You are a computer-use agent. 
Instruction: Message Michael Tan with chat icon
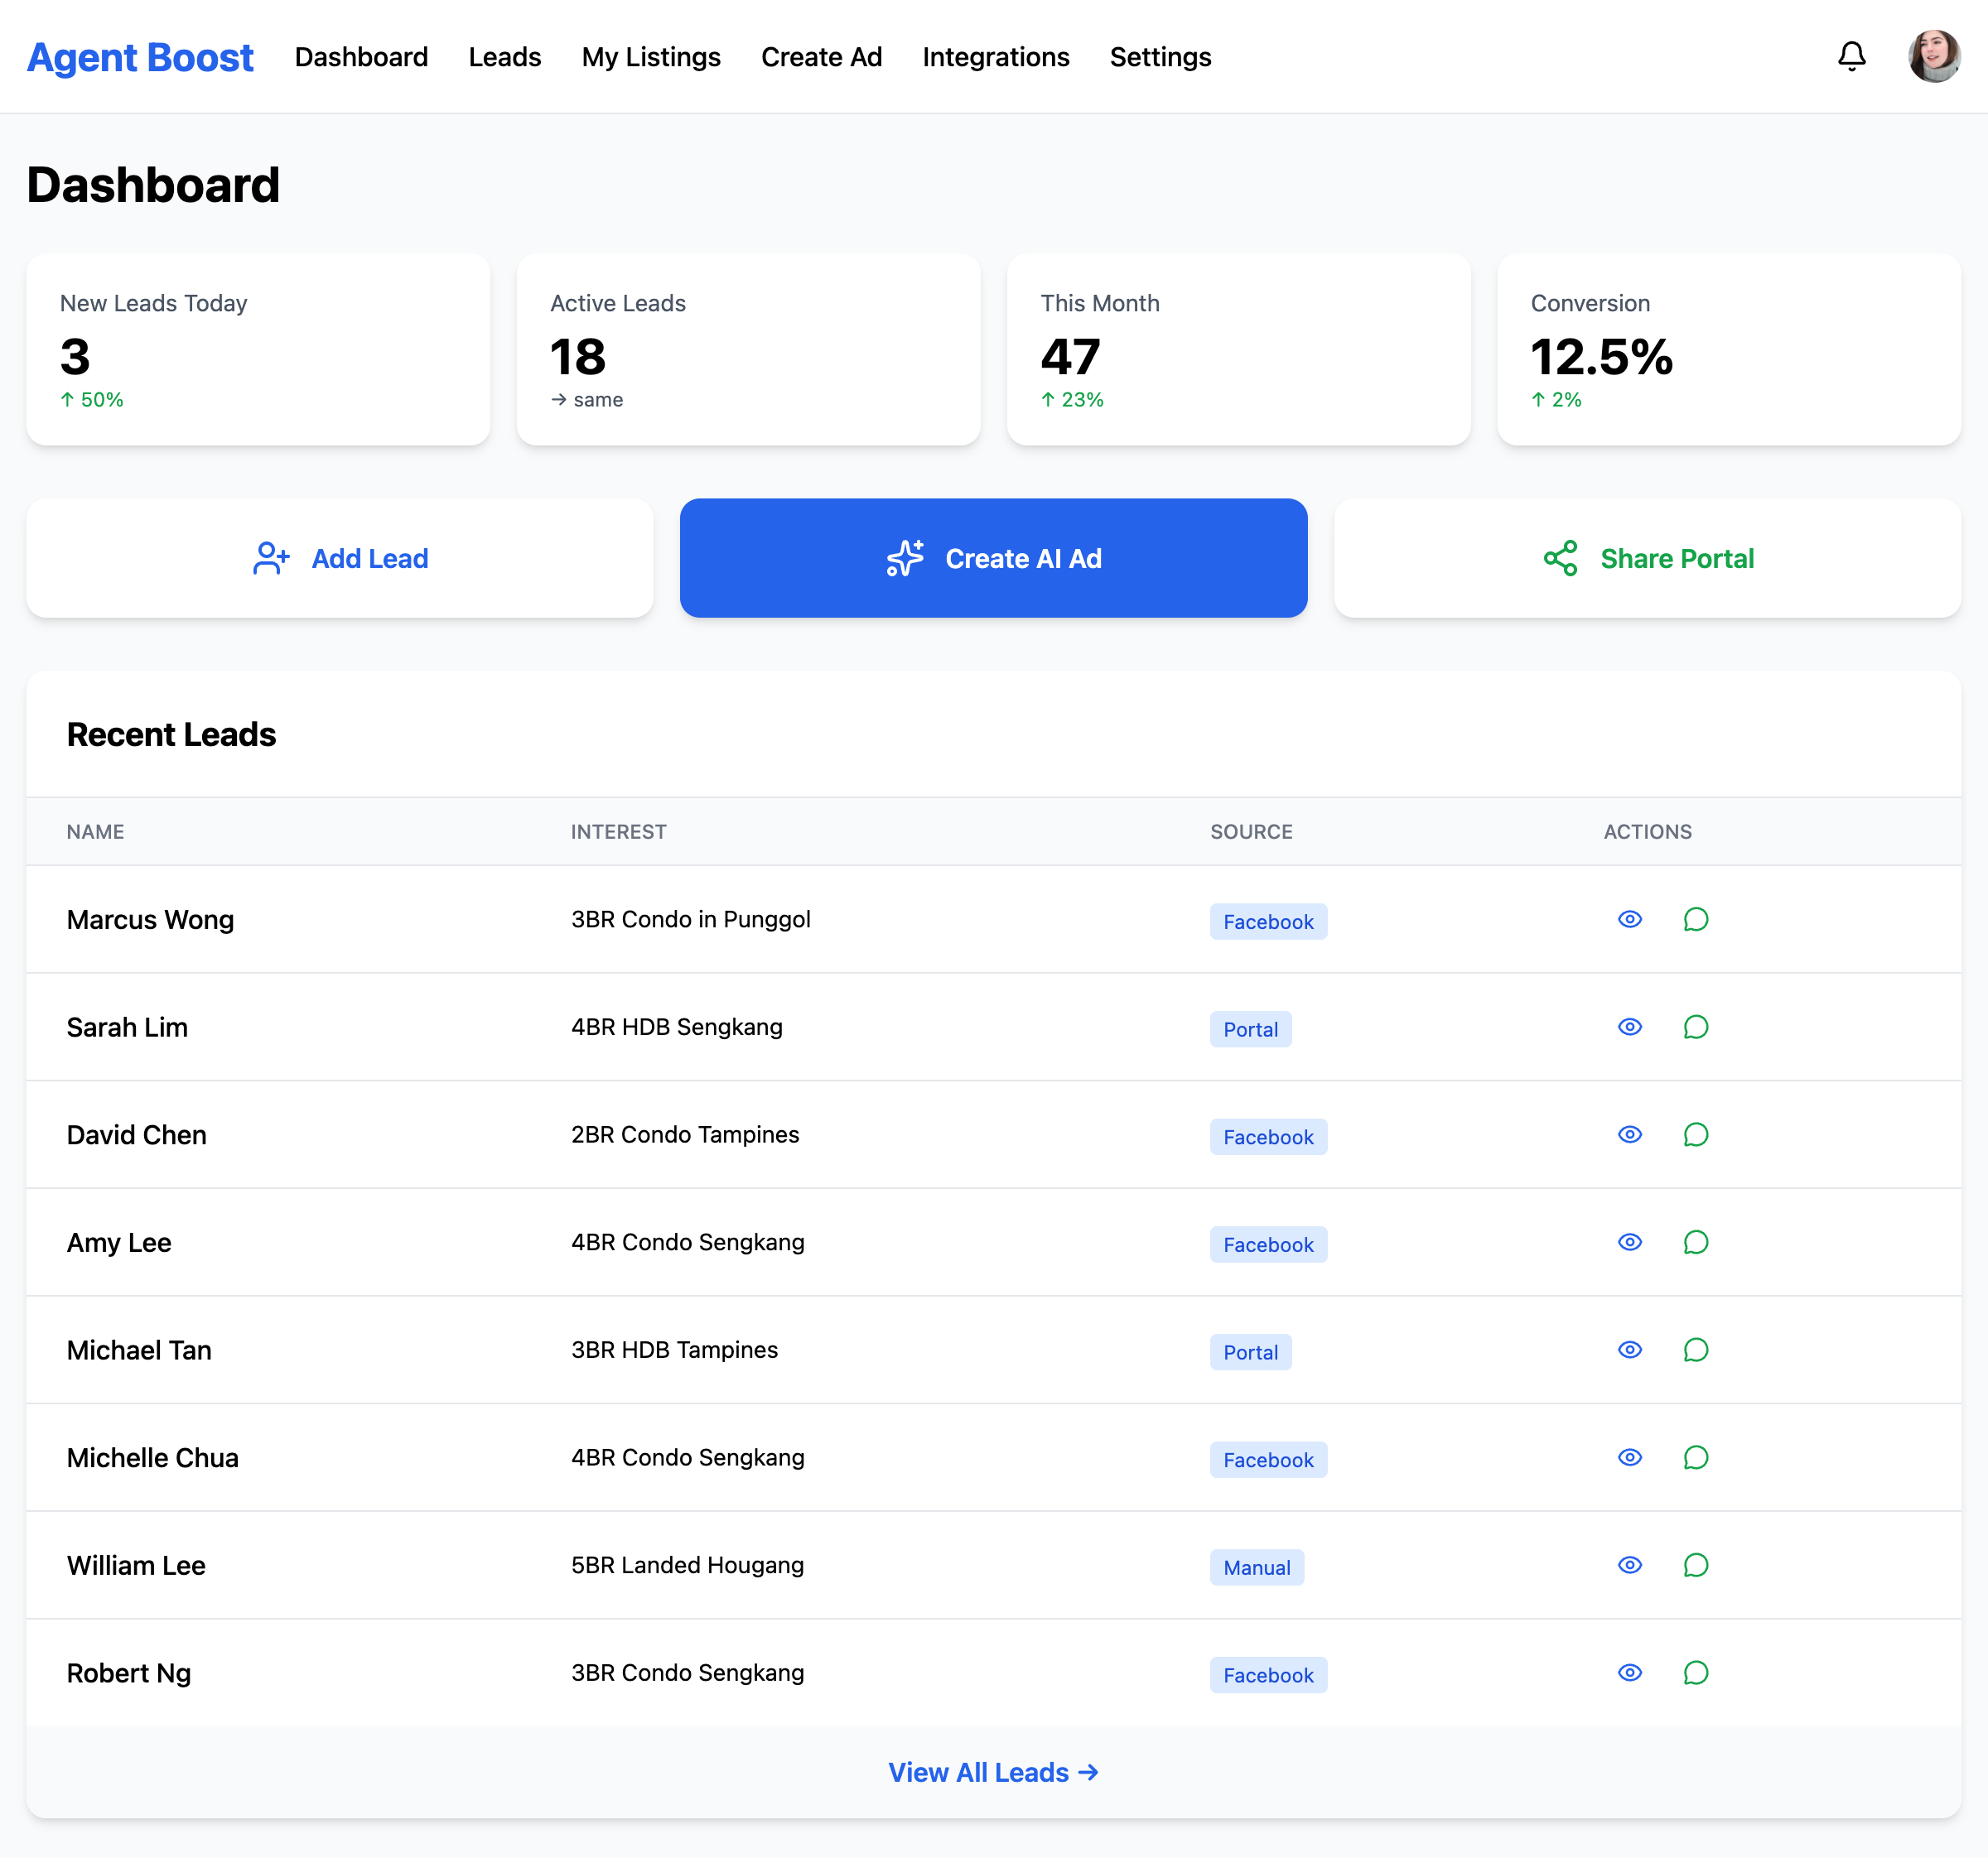(x=1695, y=1350)
